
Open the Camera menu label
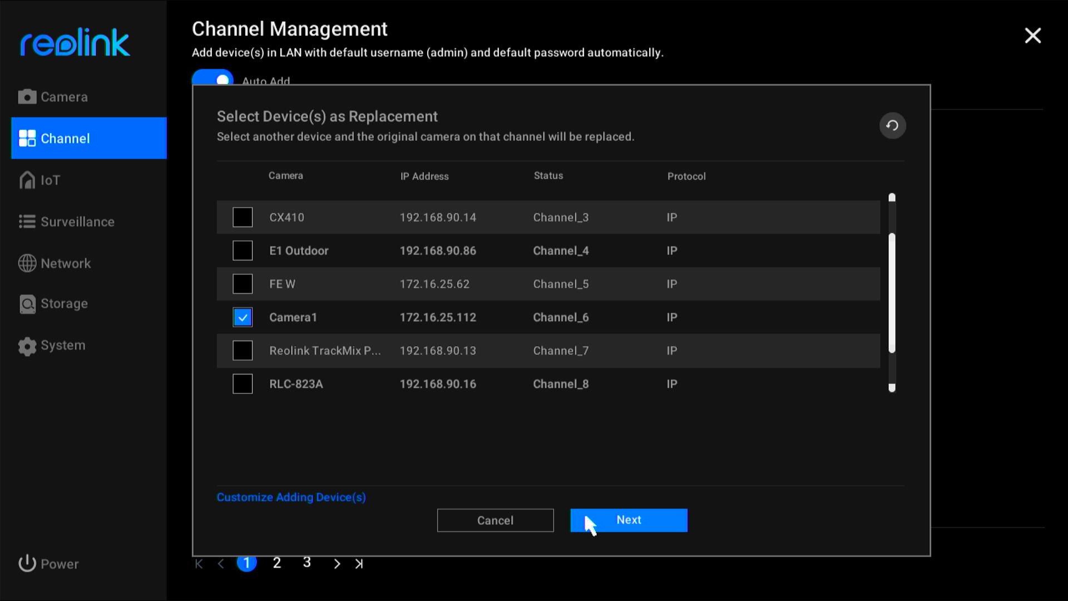(64, 97)
